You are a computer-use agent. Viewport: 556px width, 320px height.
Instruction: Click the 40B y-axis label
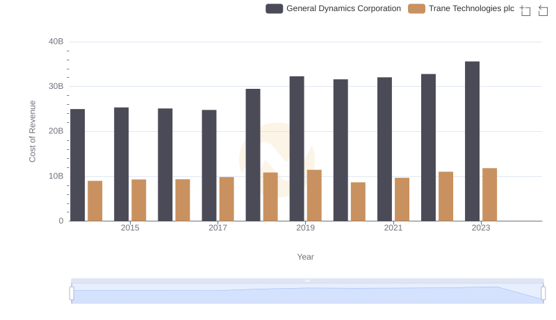pos(56,42)
